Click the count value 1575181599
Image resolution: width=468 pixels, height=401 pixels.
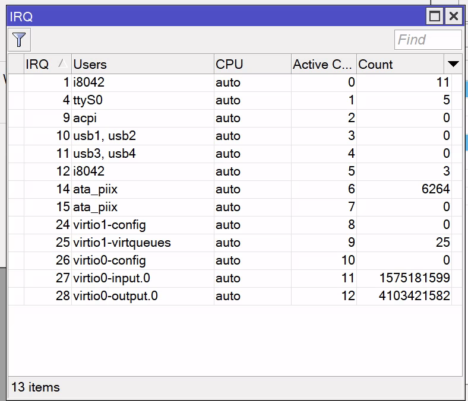point(415,278)
